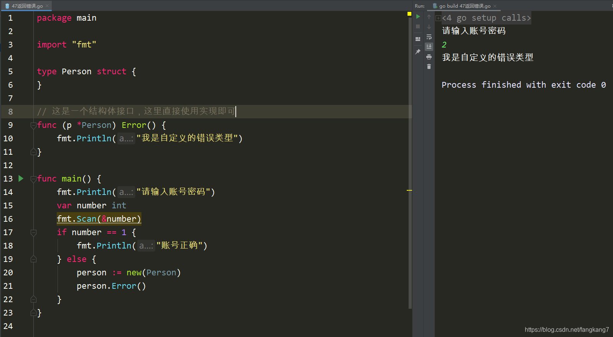Click the else fold marker on line 19

(x=33, y=259)
